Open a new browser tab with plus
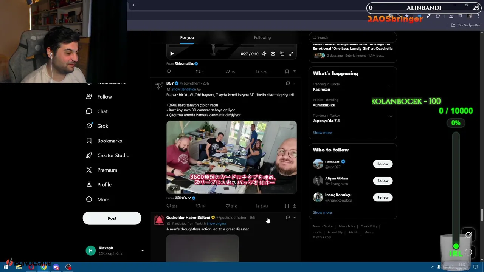The width and height of the screenshot is (484, 272). coord(133,5)
